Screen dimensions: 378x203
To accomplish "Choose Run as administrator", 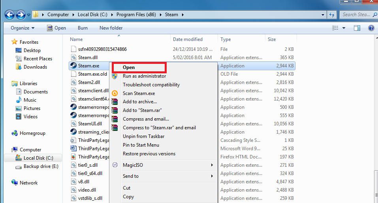I will point(145,76).
